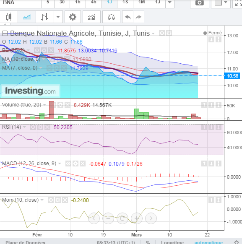
Task: Open Plage de Données date range
Action: 25,242
